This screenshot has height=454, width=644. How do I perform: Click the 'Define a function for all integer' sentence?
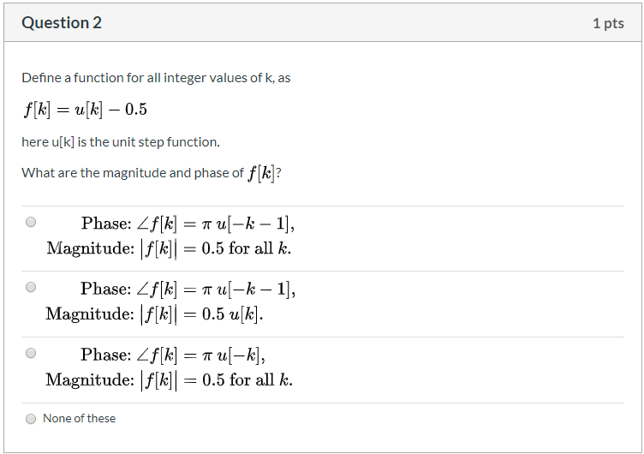156,78
